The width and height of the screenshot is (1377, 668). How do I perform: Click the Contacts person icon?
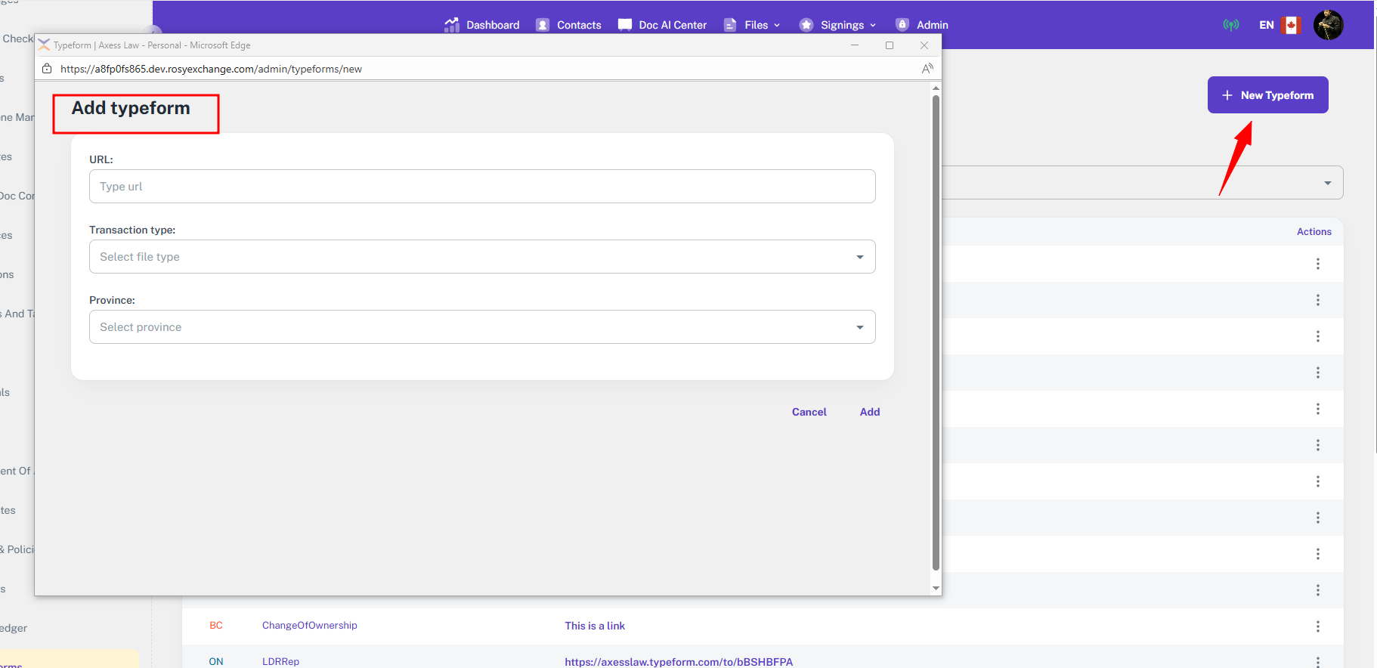[543, 25]
